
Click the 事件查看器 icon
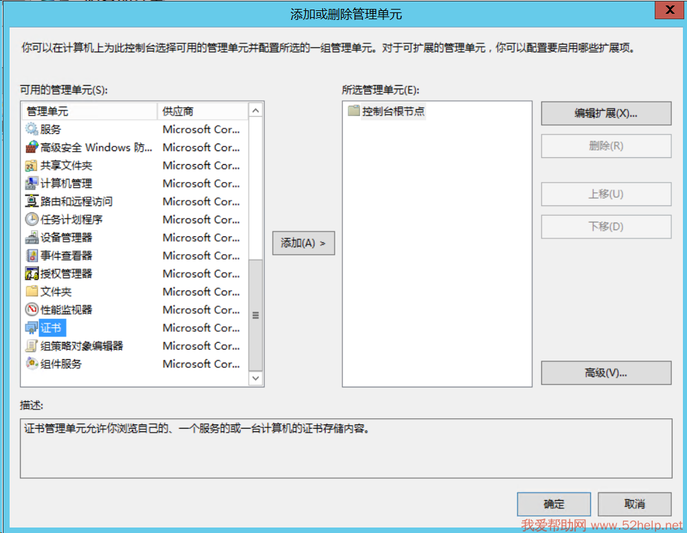(32, 256)
